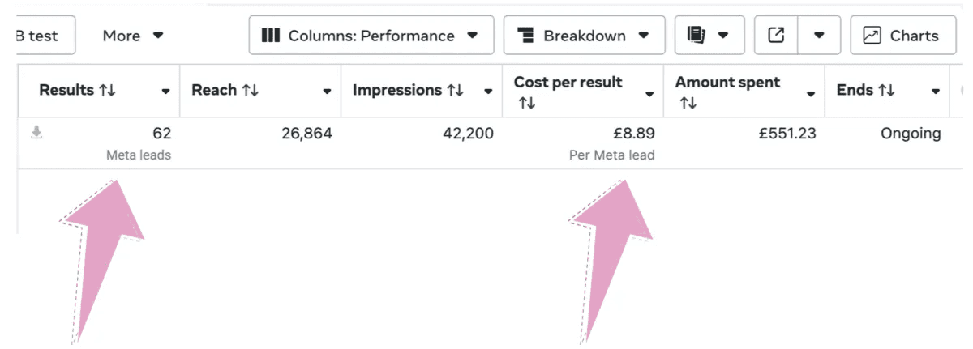Open the Reports document icon button
This screenshot has width=973, height=349.
point(696,36)
